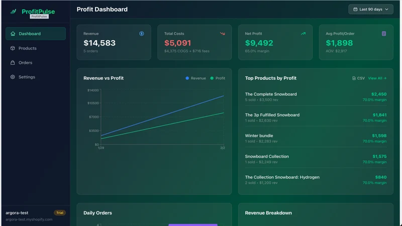Viewport: 402px width, 226px height.
Task: Click the ProfitPulse tooltip label
Action: point(39,17)
